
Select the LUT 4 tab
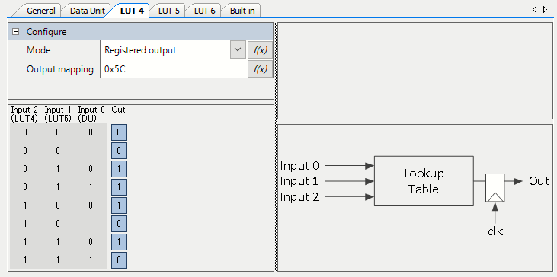[x=132, y=11]
